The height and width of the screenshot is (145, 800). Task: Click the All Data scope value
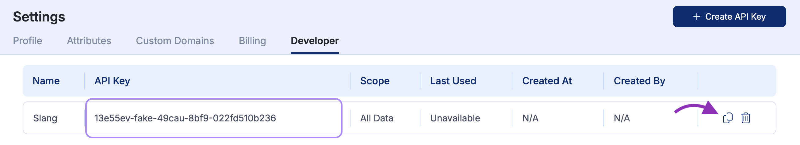click(377, 118)
